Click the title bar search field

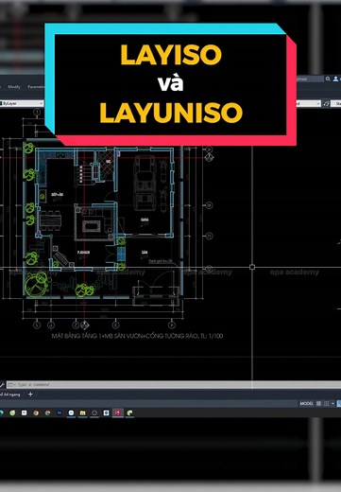[x=310, y=79]
